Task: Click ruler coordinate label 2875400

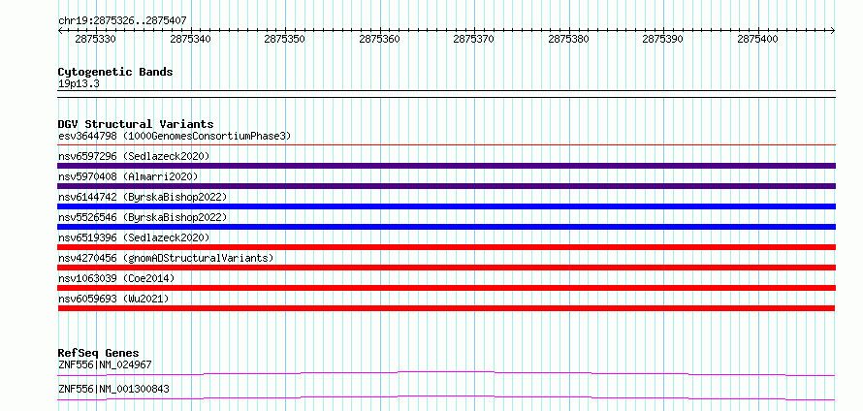Action: pos(758,39)
